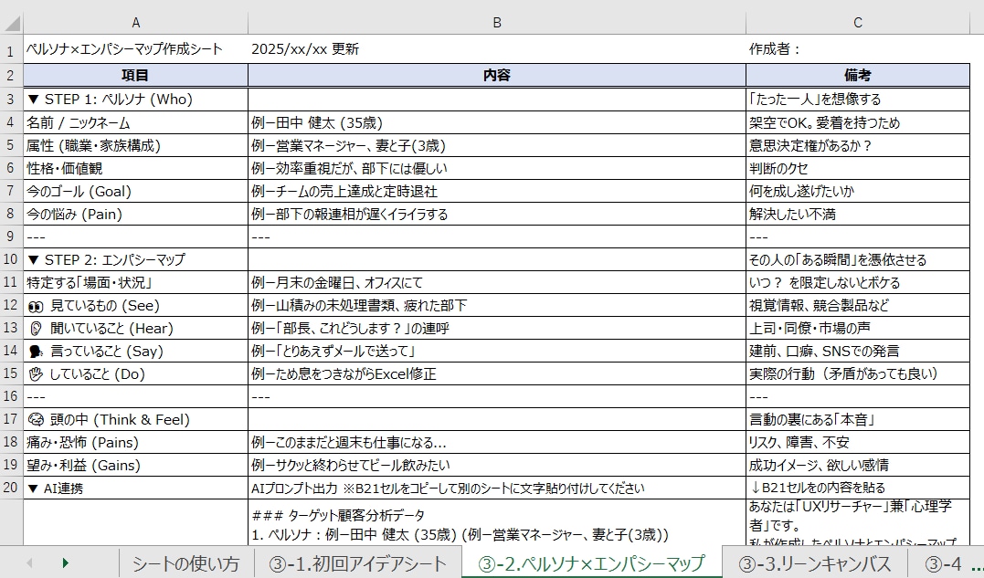Click the note 架空でOK。愛着を持つため

pos(858,122)
